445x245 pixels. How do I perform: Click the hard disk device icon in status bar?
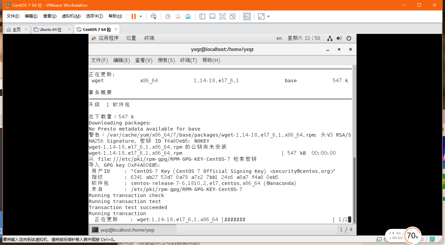[x=379, y=240]
